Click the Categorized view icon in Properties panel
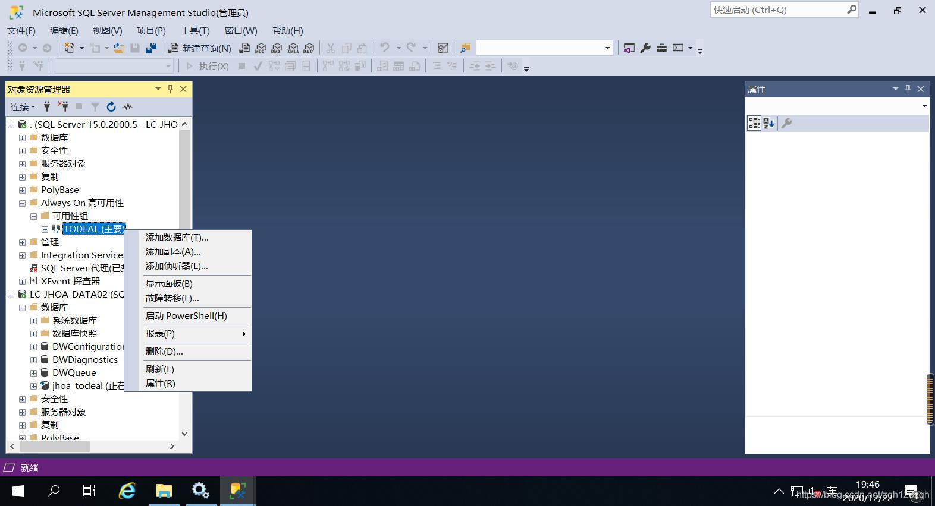 (754, 123)
